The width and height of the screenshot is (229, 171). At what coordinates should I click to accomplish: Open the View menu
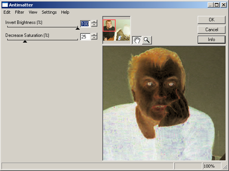pyautogui.click(x=33, y=12)
